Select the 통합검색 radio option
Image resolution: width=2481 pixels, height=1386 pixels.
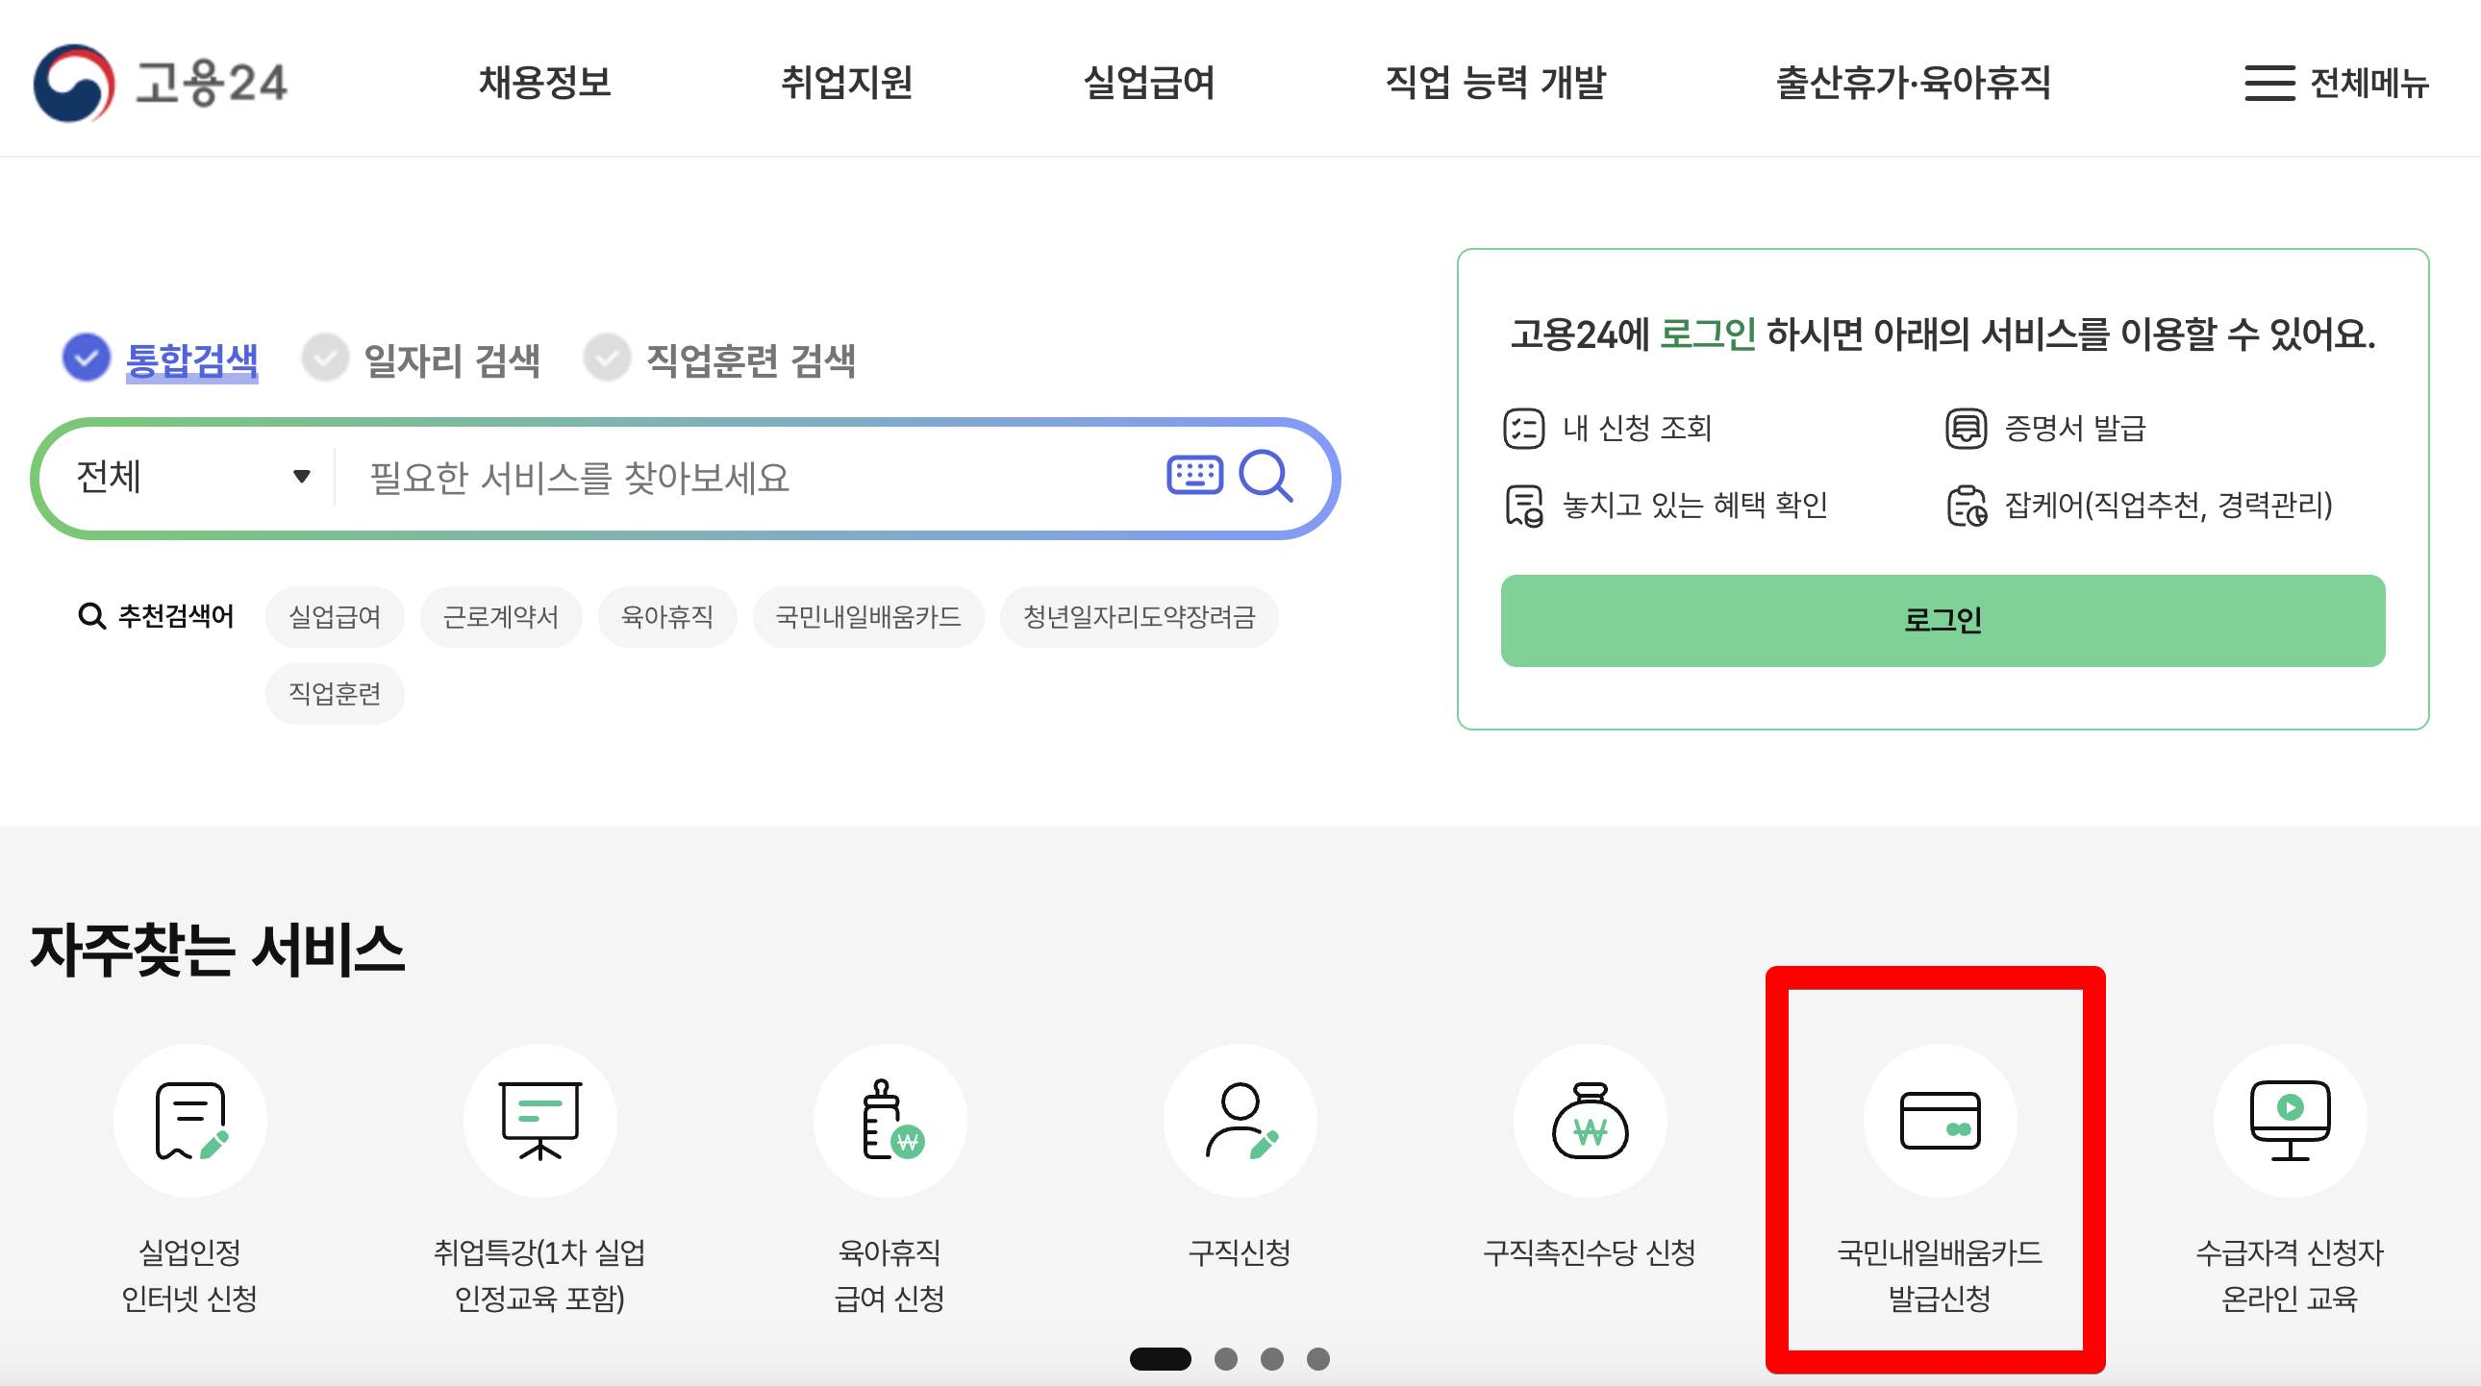pyautogui.click(x=87, y=359)
